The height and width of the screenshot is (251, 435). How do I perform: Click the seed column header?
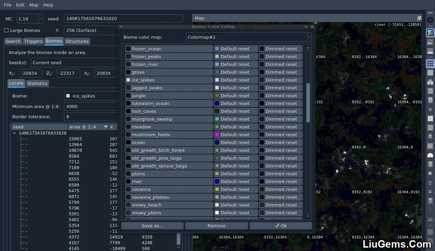coord(39,127)
